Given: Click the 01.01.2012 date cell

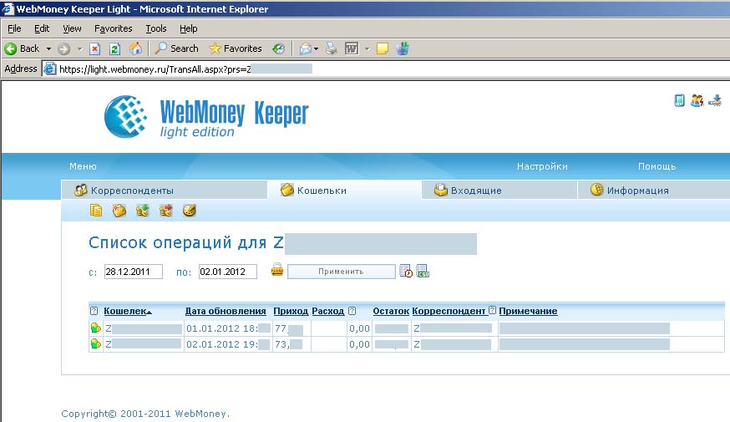Looking at the screenshot, I should [x=228, y=328].
